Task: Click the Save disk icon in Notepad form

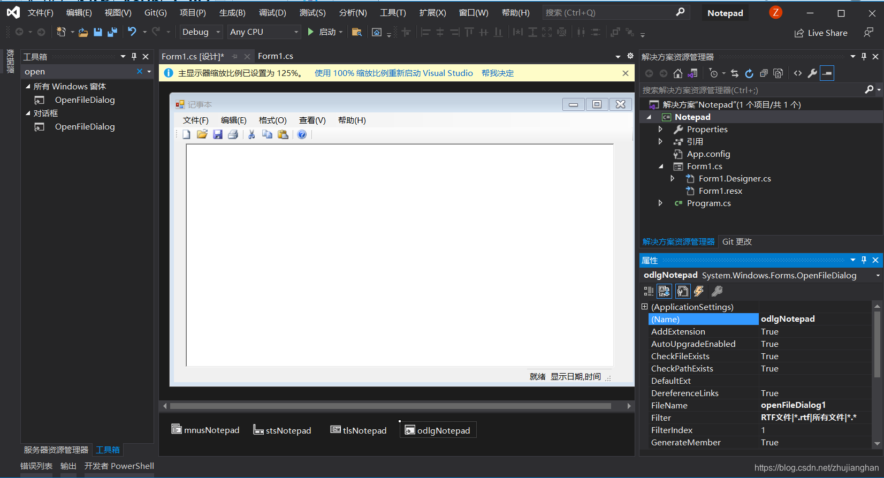Action: click(217, 134)
